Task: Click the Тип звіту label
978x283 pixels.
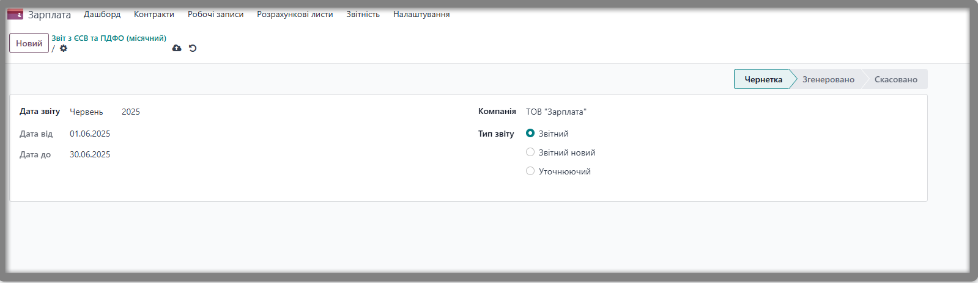Action: pos(496,134)
